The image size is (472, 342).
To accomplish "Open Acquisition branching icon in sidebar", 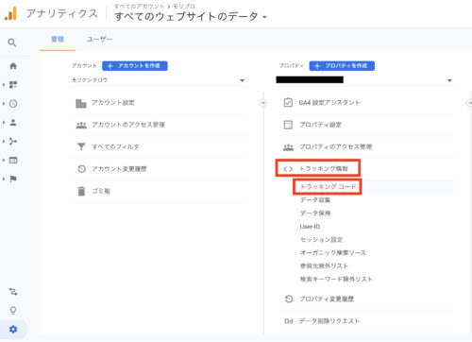I will pos(13,142).
